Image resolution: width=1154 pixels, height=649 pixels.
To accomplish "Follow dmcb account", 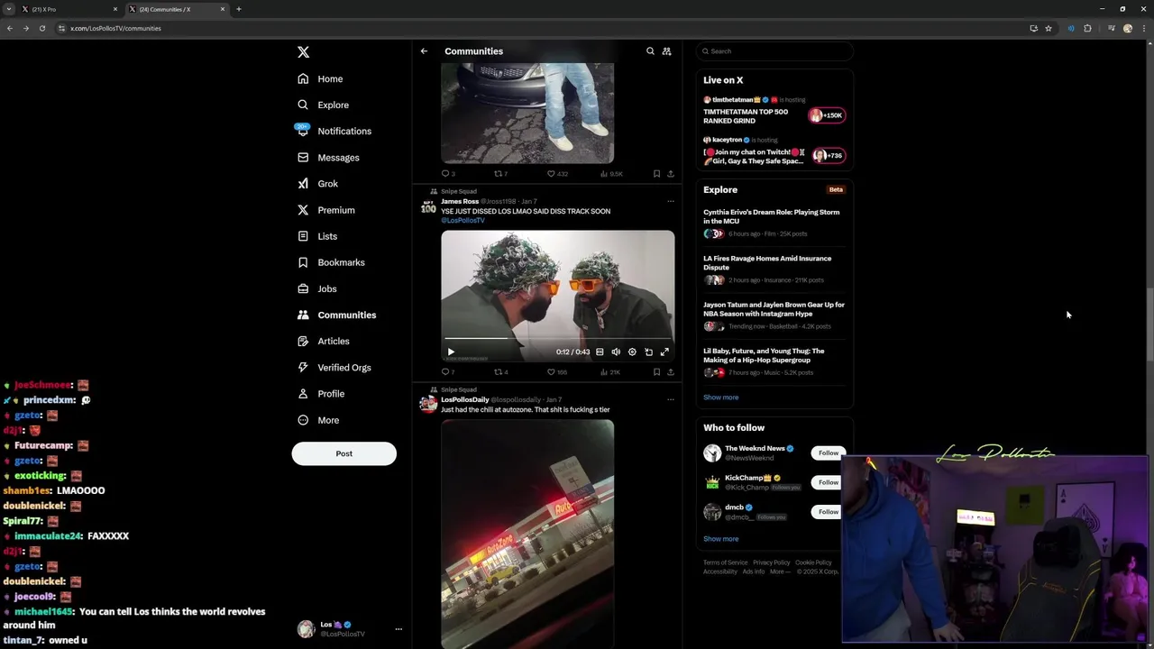I will 827,512.
